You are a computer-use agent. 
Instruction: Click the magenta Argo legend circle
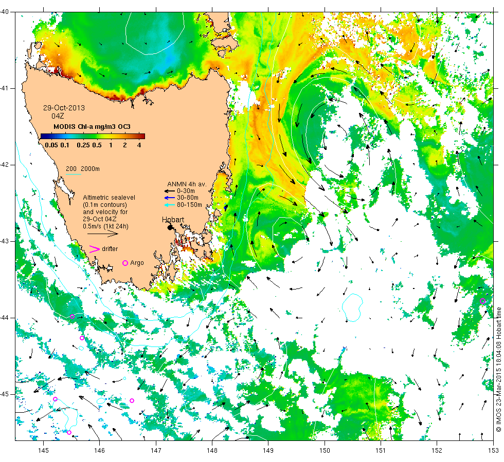click(125, 263)
